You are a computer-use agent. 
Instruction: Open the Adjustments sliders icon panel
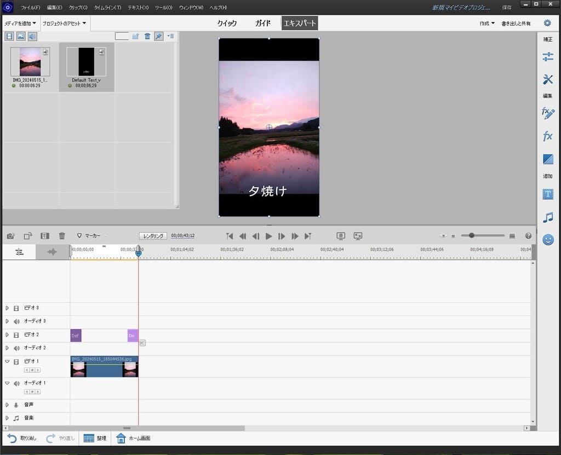pyautogui.click(x=547, y=56)
